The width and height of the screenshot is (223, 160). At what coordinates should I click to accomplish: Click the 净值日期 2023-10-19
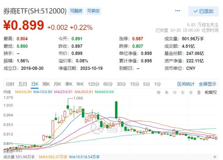pos(91,68)
